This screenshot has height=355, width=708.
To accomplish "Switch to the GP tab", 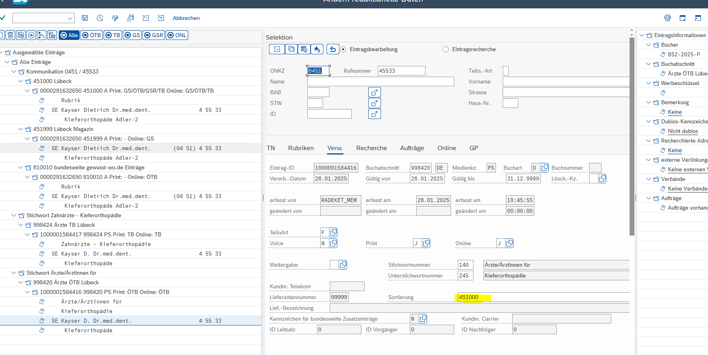I will click(x=474, y=148).
